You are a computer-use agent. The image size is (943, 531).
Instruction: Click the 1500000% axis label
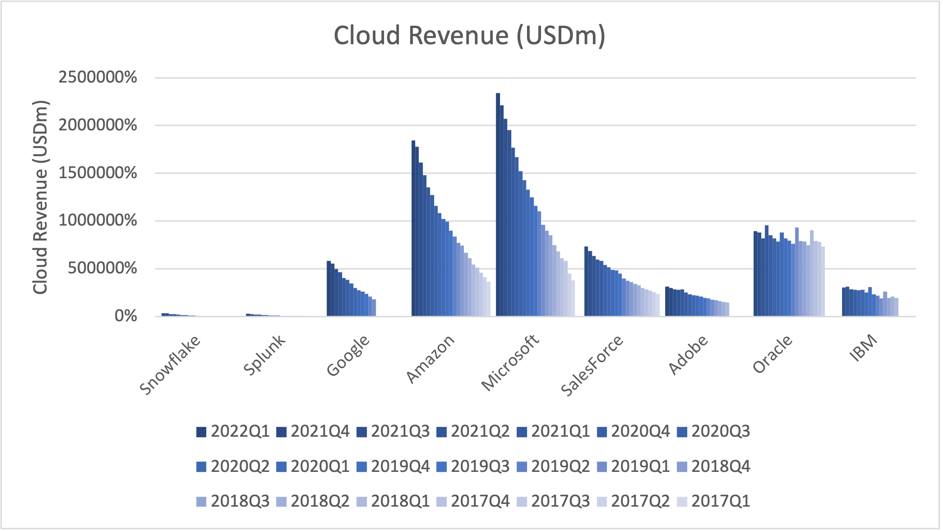[x=97, y=173]
